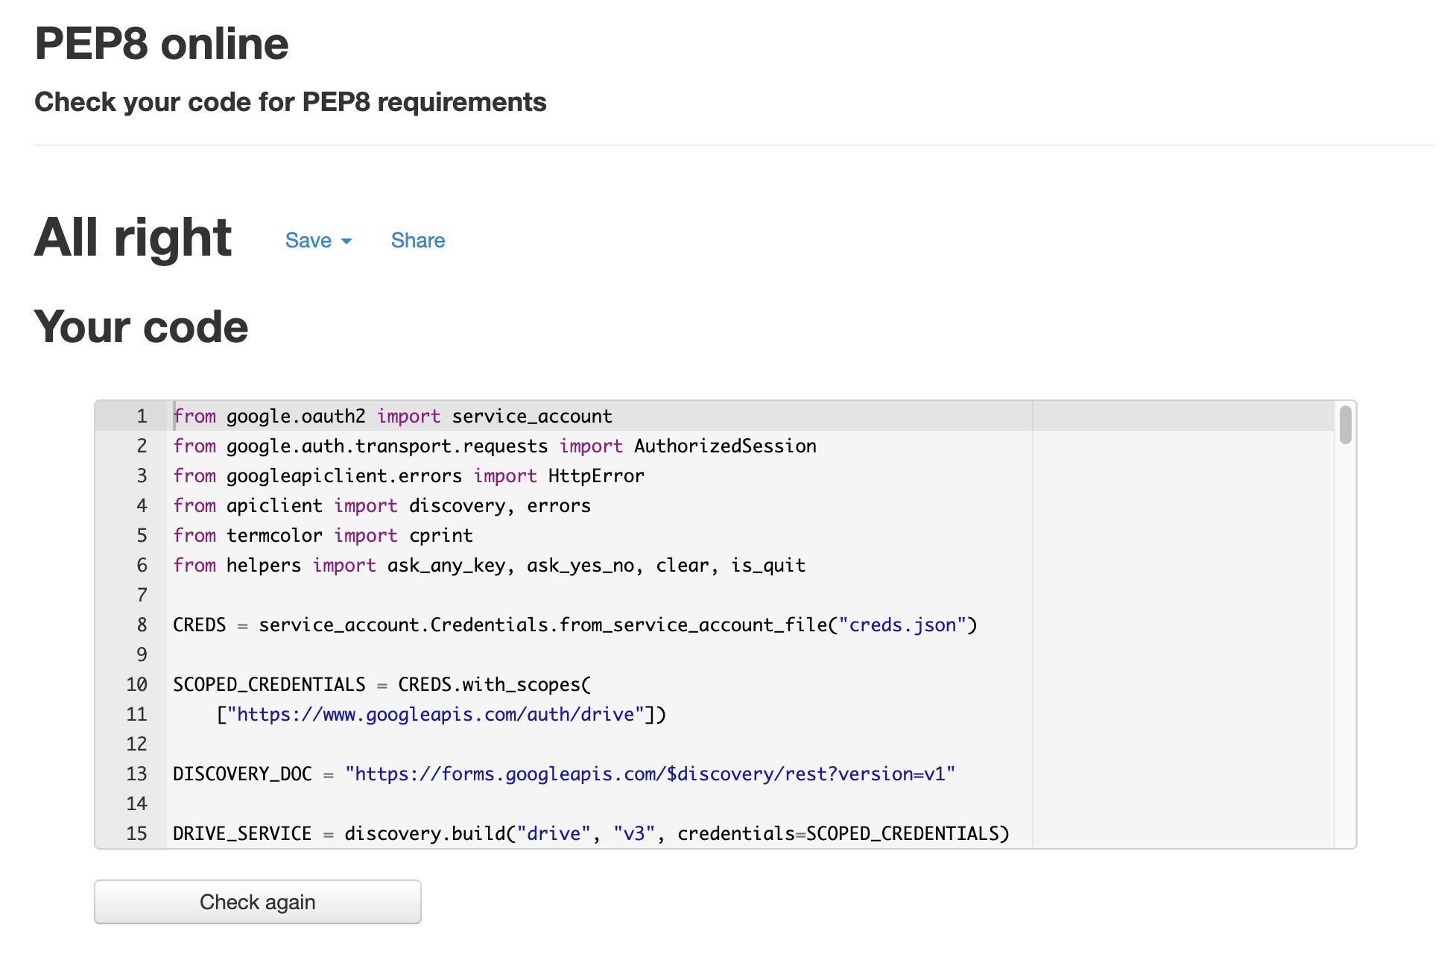Click line 3 importing HttpError
Viewport: 1453px width, 954px height.
point(409,476)
